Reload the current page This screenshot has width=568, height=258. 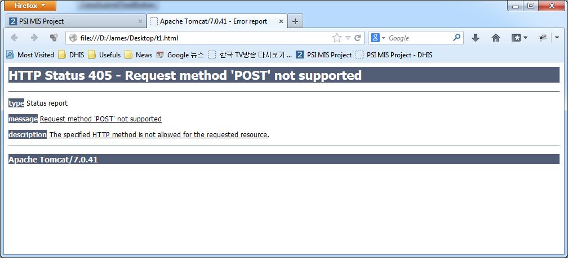pos(357,38)
